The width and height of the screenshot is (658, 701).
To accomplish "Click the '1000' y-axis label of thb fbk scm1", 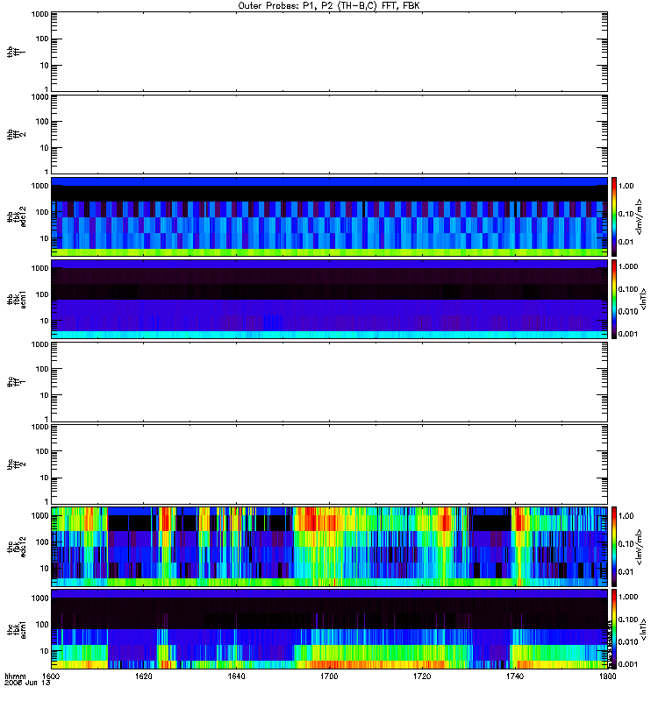I will (39, 268).
